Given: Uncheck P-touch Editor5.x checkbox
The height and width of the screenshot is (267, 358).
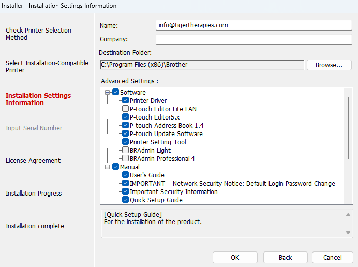Looking at the screenshot, I should [x=125, y=117].
